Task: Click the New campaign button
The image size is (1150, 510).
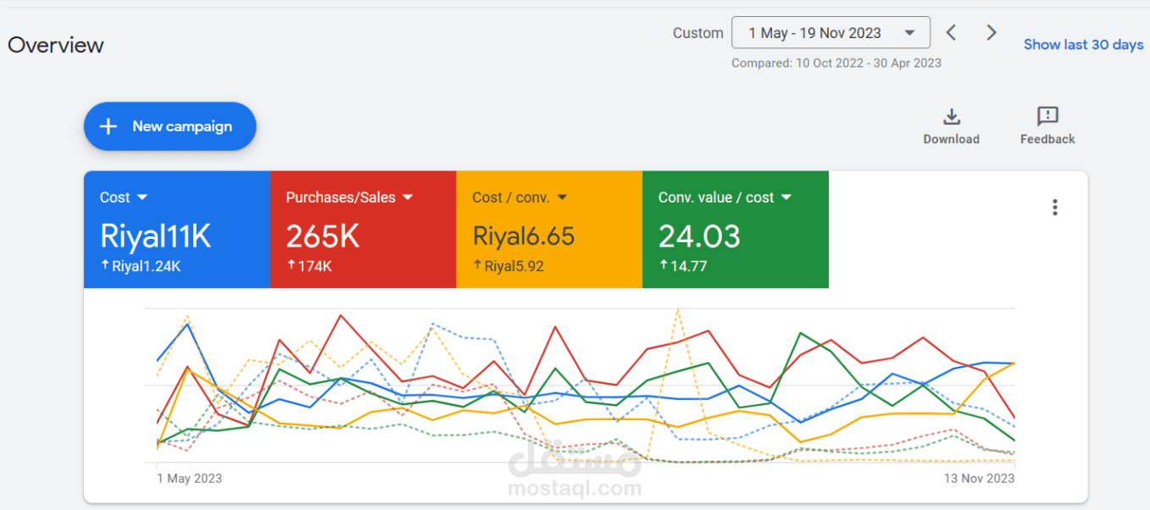Action: [169, 126]
